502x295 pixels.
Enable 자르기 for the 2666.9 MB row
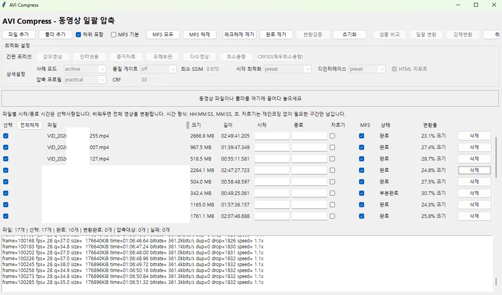tap(333, 136)
